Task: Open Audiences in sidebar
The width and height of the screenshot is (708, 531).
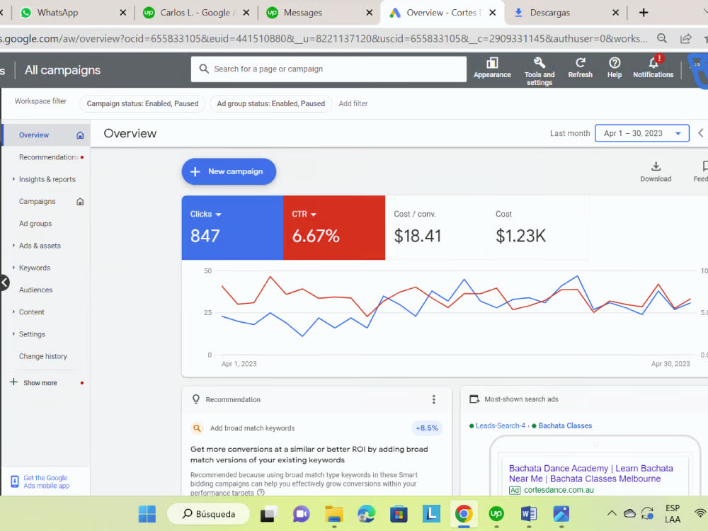Action: [35, 290]
